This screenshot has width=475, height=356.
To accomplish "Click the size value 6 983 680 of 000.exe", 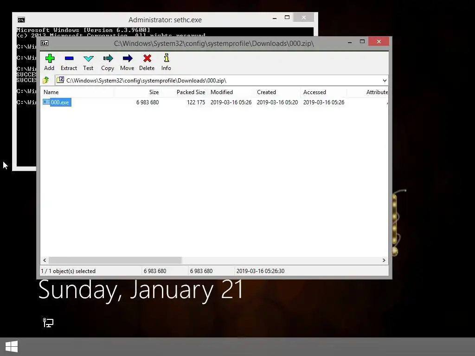I will pos(148,102).
